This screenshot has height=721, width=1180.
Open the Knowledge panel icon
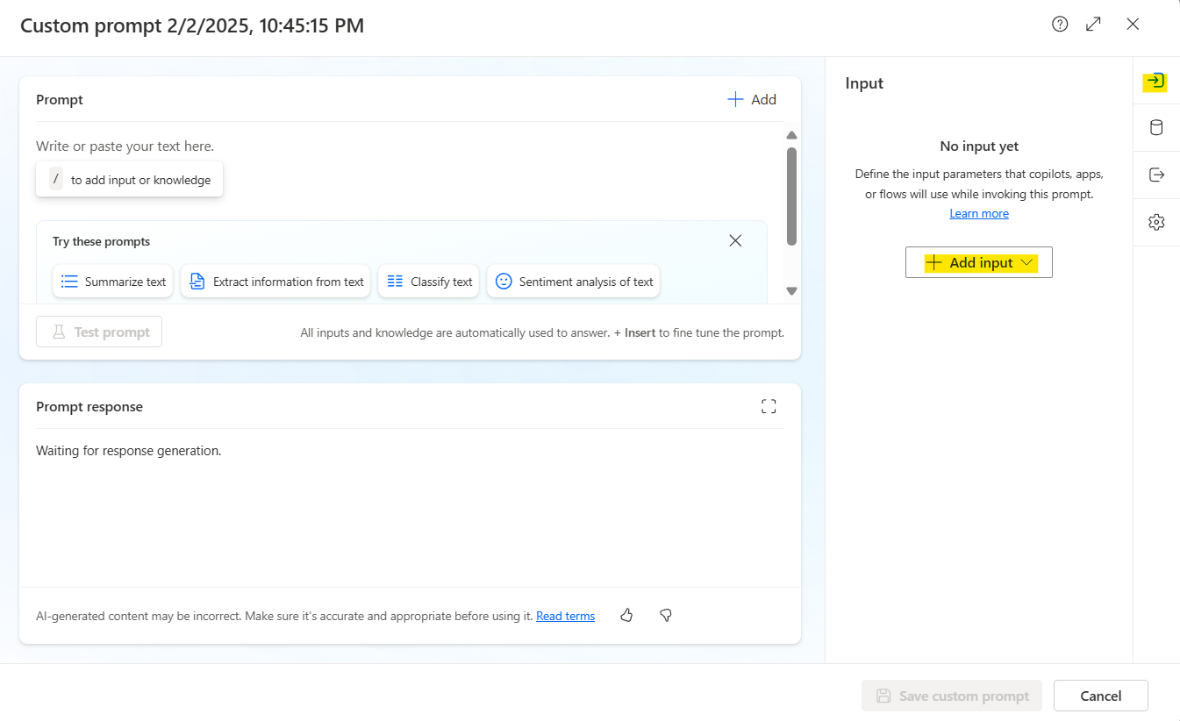click(1156, 128)
